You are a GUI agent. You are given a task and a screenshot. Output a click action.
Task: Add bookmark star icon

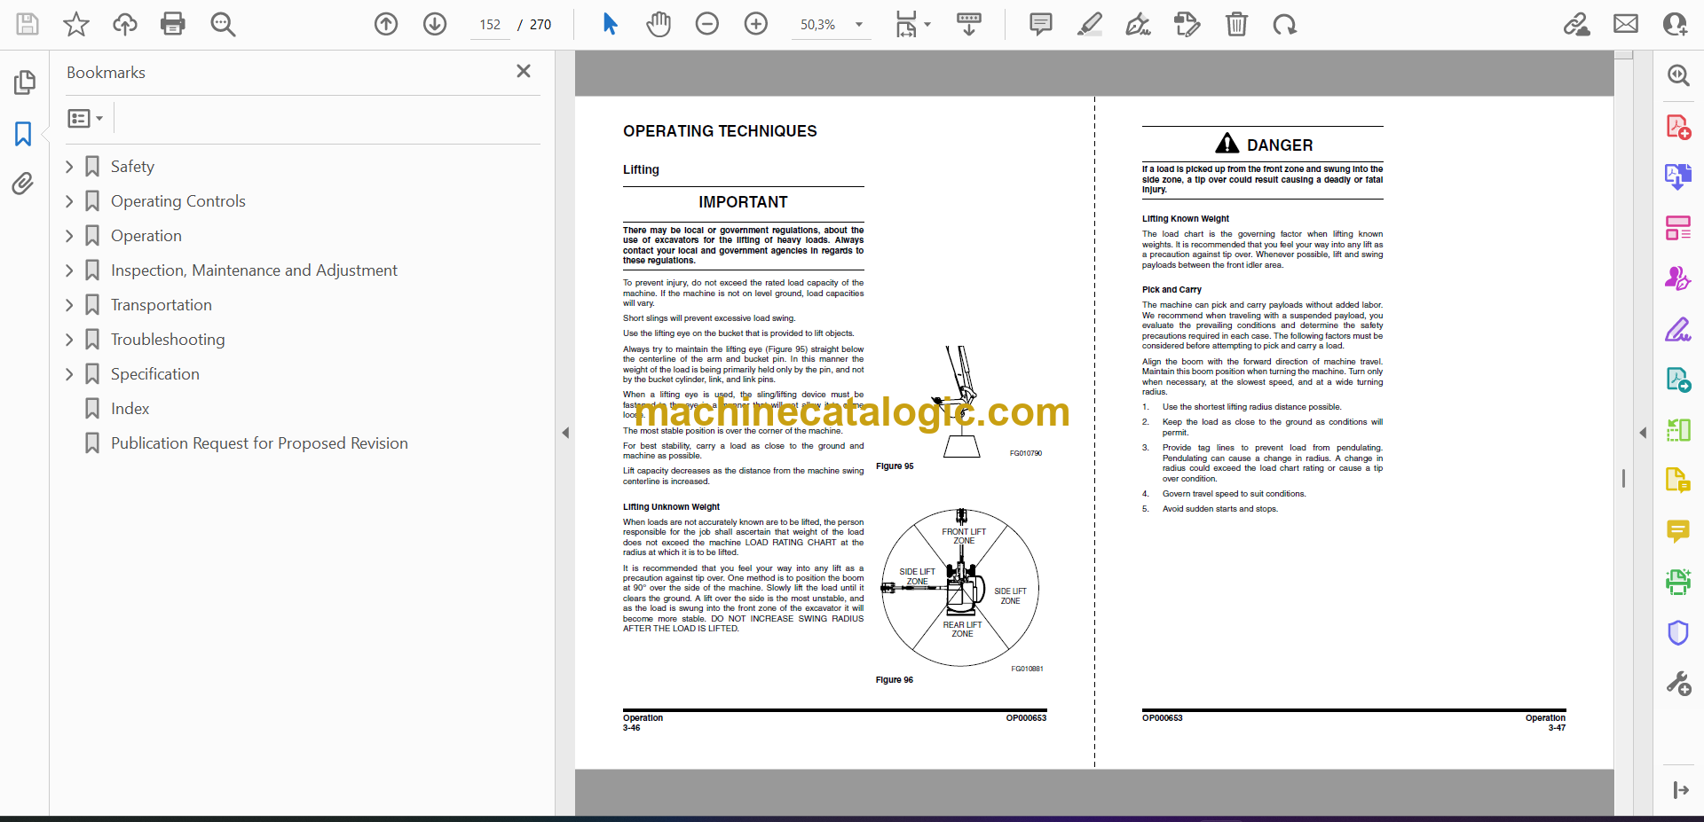click(76, 24)
